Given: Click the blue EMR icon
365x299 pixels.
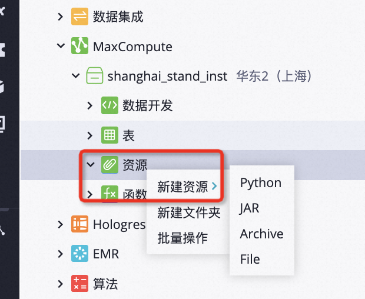Looking at the screenshot, I should [79, 254].
